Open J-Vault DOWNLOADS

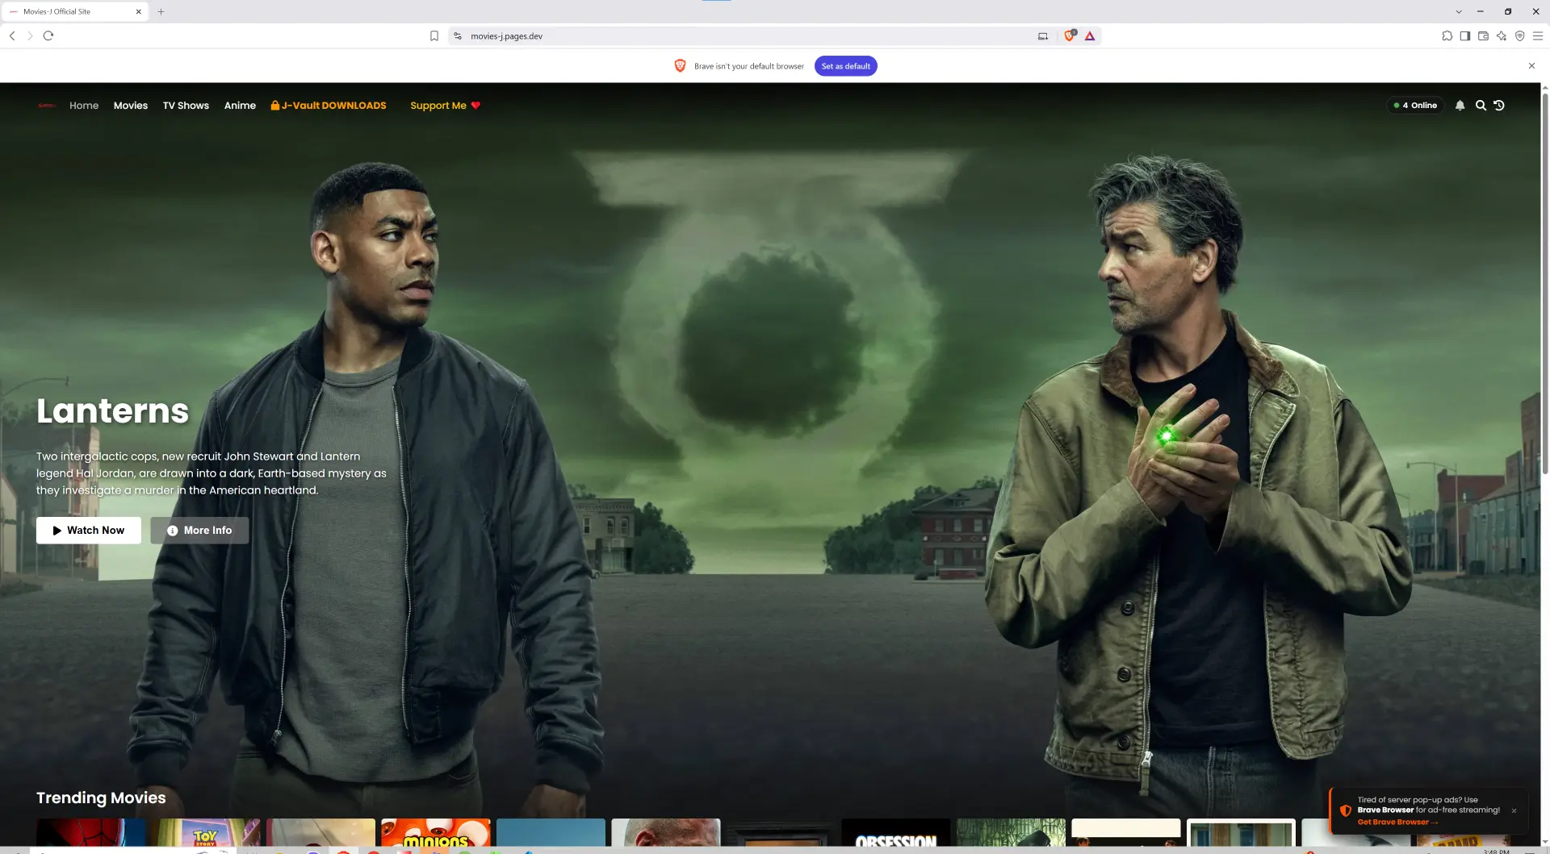[329, 106]
